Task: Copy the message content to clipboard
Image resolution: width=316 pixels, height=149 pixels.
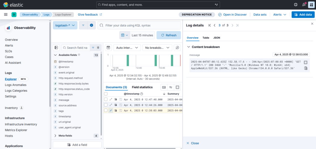Action: point(306,68)
